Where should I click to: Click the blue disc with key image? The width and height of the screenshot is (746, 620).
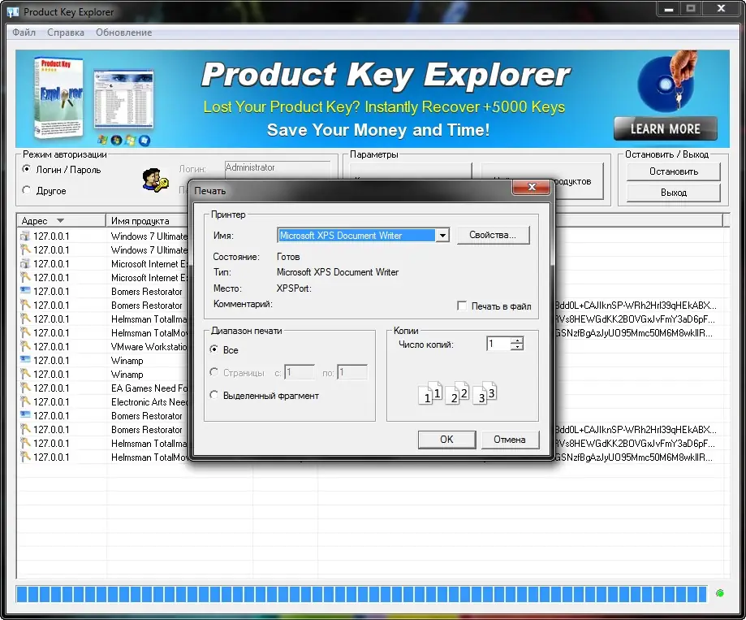click(667, 82)
